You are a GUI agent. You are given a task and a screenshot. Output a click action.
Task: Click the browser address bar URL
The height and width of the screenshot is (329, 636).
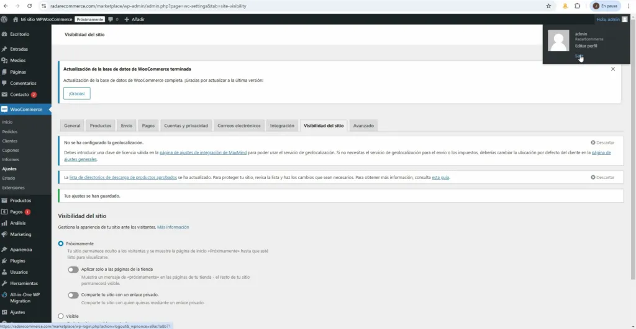(148, 6)
